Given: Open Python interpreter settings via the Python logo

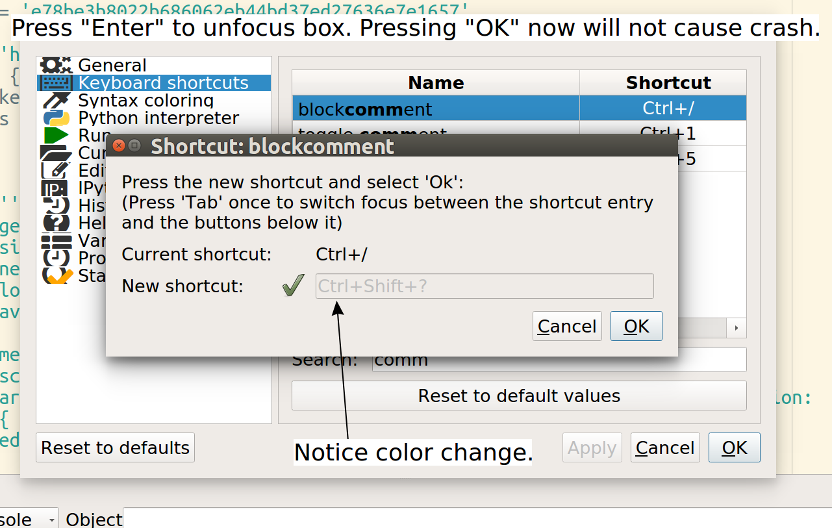Looking at the screenshot, I should [57, 118].
